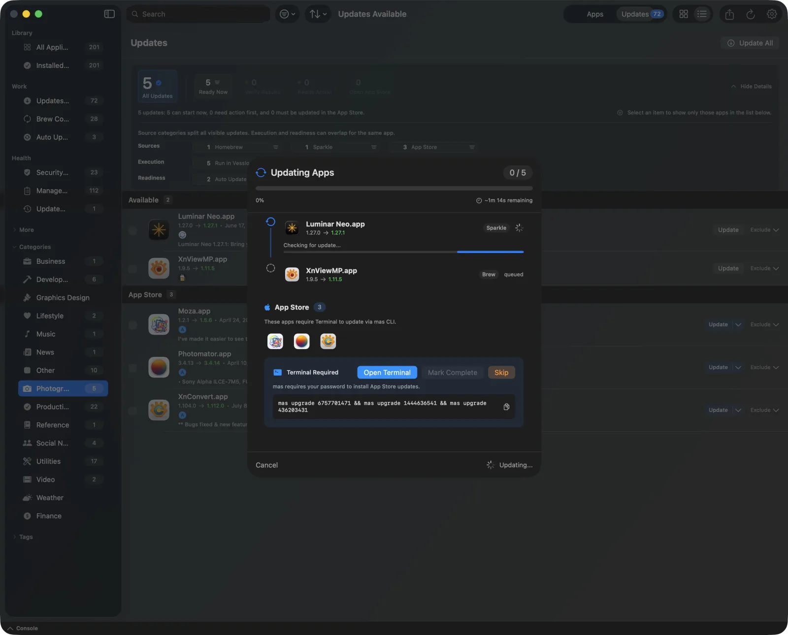Focus the Search field
This screenshot has width=788, height=635.
[198, 14]
